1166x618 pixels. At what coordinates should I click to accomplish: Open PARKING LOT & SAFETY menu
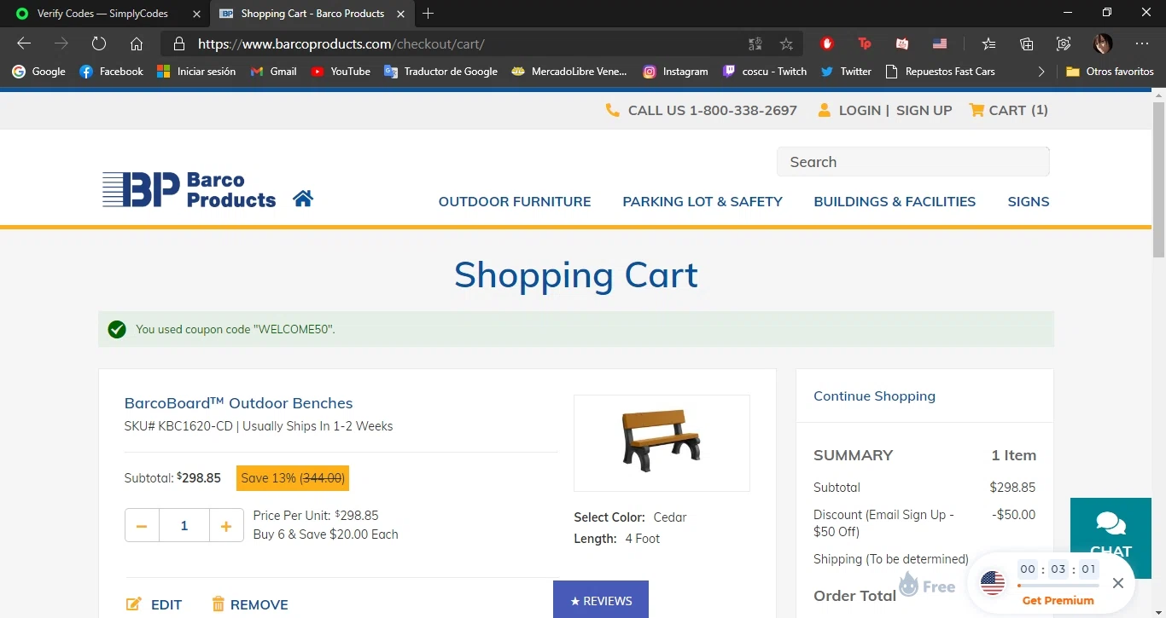[x=703, y=201]
